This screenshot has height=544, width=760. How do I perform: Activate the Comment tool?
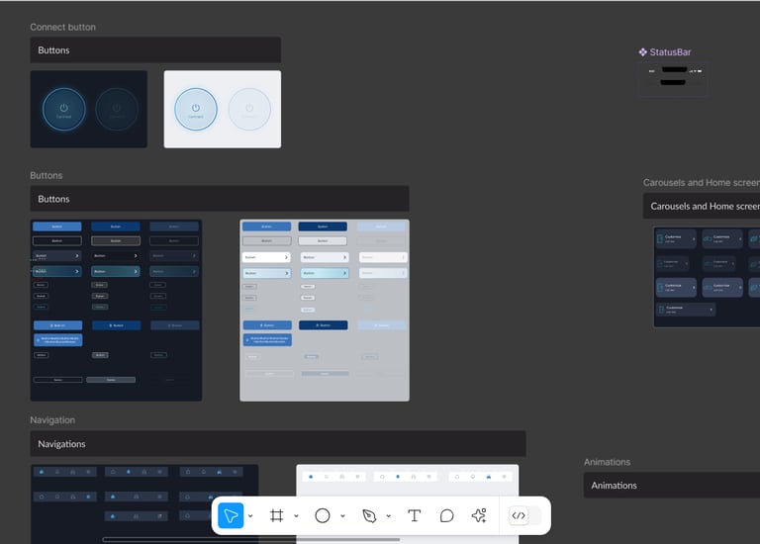click(446, 516)
